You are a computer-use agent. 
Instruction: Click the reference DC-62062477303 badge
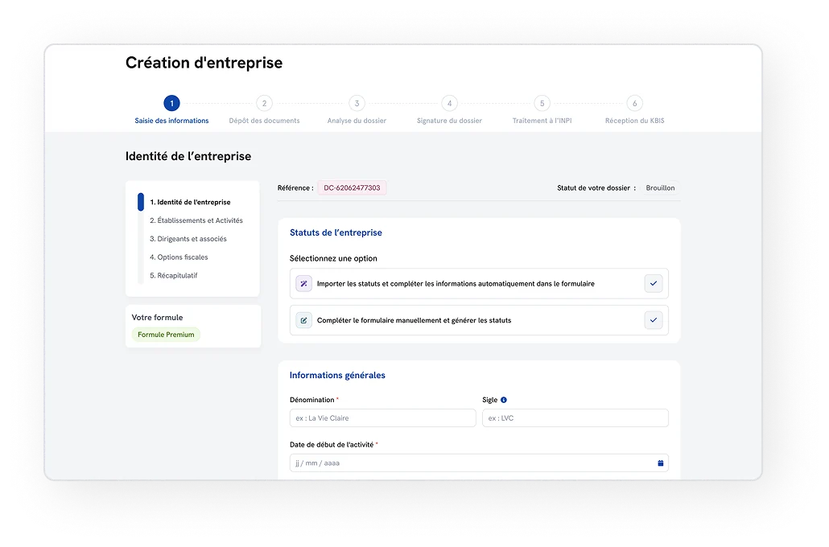coord(352,188)
